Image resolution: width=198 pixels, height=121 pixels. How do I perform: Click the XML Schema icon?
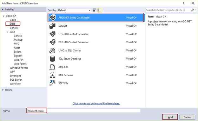pyautogui.click(x=52, y=75)
